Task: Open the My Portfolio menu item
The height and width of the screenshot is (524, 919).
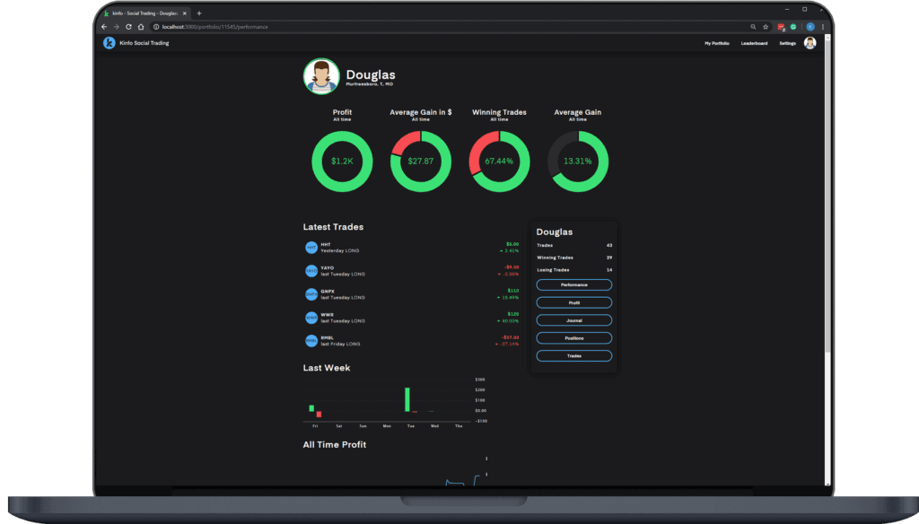Action: click(717, 43)
